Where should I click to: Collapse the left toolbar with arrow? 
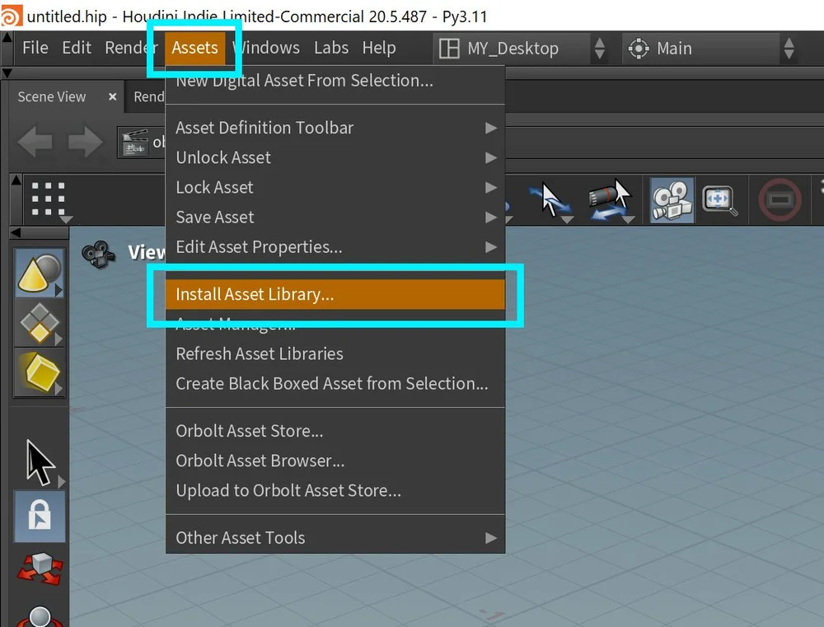[x=16, y=232]
